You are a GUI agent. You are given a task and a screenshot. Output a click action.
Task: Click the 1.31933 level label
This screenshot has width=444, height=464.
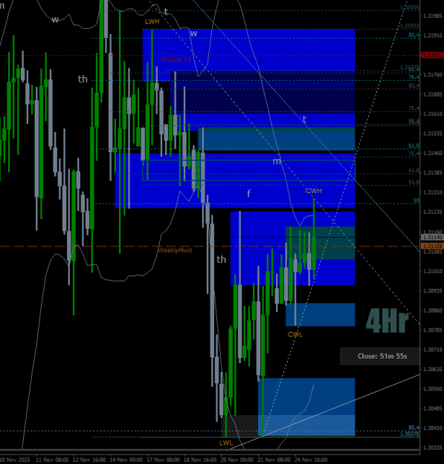click(410, 26)
